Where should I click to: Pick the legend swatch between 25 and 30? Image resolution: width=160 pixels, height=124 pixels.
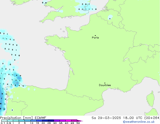51,121
